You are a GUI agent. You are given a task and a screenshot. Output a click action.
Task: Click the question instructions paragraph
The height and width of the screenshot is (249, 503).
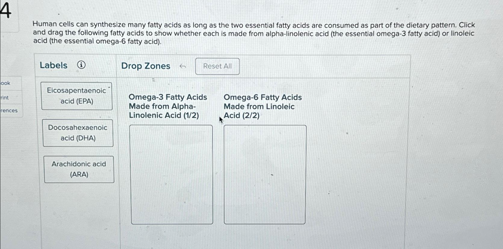point(253,33)
